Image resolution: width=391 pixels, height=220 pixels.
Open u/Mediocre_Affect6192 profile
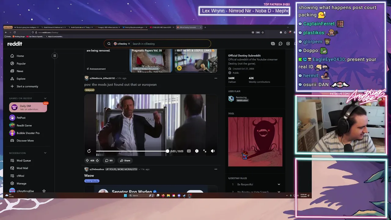pyautogui.click(x=102, y=78)
